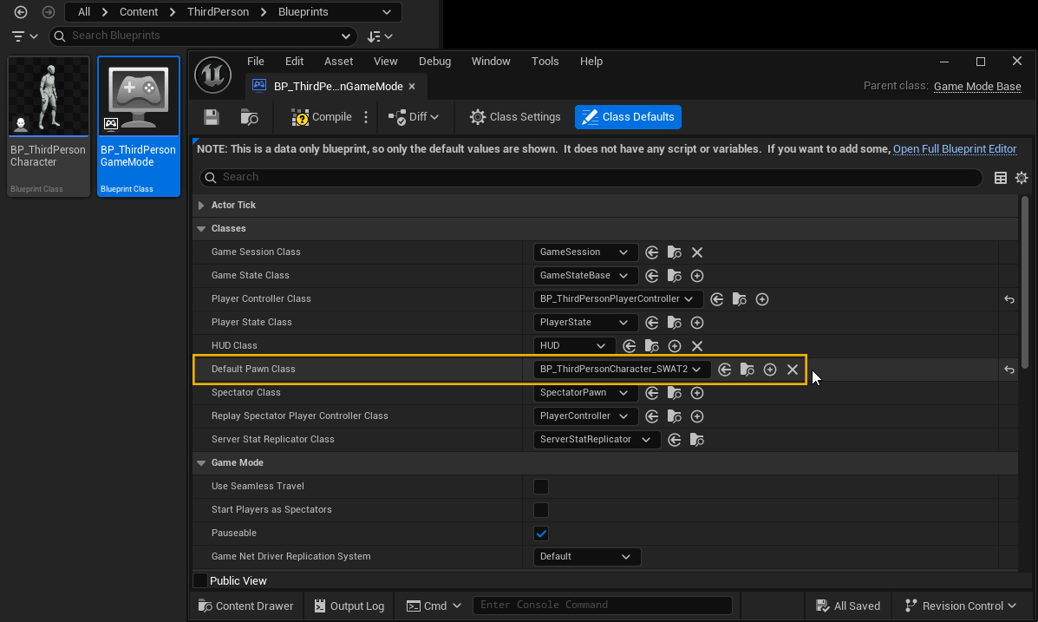The height and width of the screenshot is (622, 1038).
Task: Clear the Default Pawn Class with X icon
Action: pyautogui.click(x=793, y=370)
